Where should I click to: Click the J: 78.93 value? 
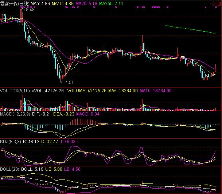[x=67, y=142]
